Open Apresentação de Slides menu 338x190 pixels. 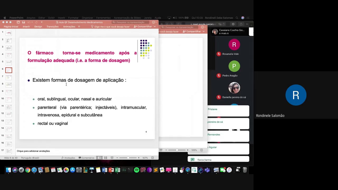[x=127, y=18]
